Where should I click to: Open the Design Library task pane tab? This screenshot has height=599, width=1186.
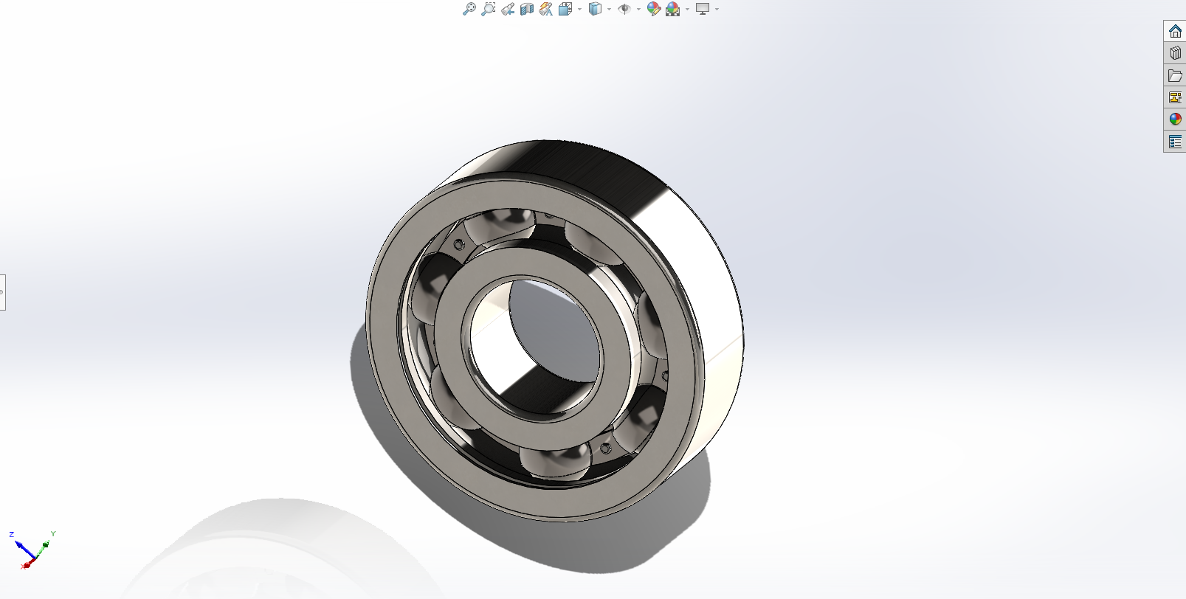1175,53
